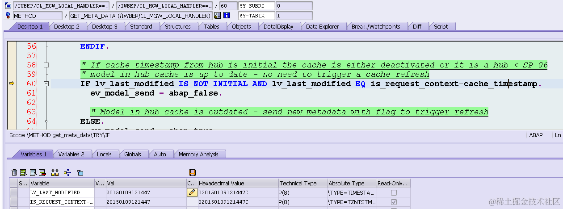563x209 pixels.
Task: Select the Globals tab
Action: click(x=132, y=154)
